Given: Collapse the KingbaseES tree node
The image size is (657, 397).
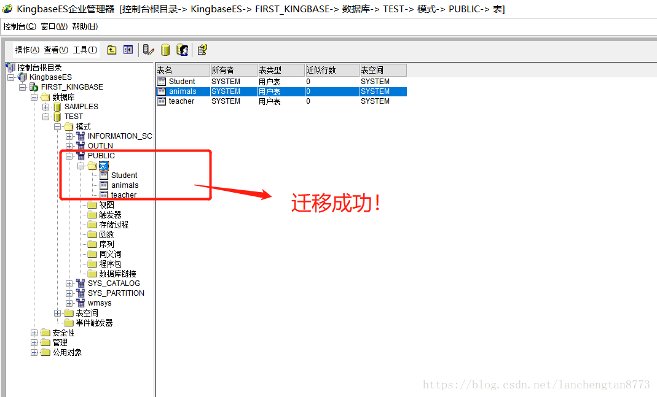Looking at the screenshot, I should point(11,77).
